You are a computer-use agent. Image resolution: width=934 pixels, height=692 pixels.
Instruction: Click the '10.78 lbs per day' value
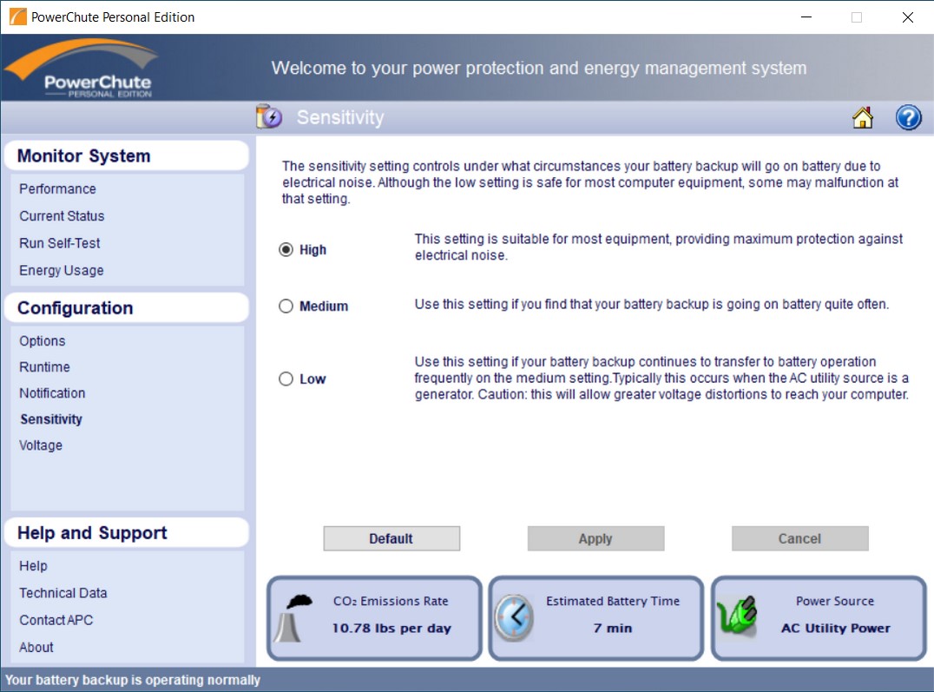[x=391, y=629]
